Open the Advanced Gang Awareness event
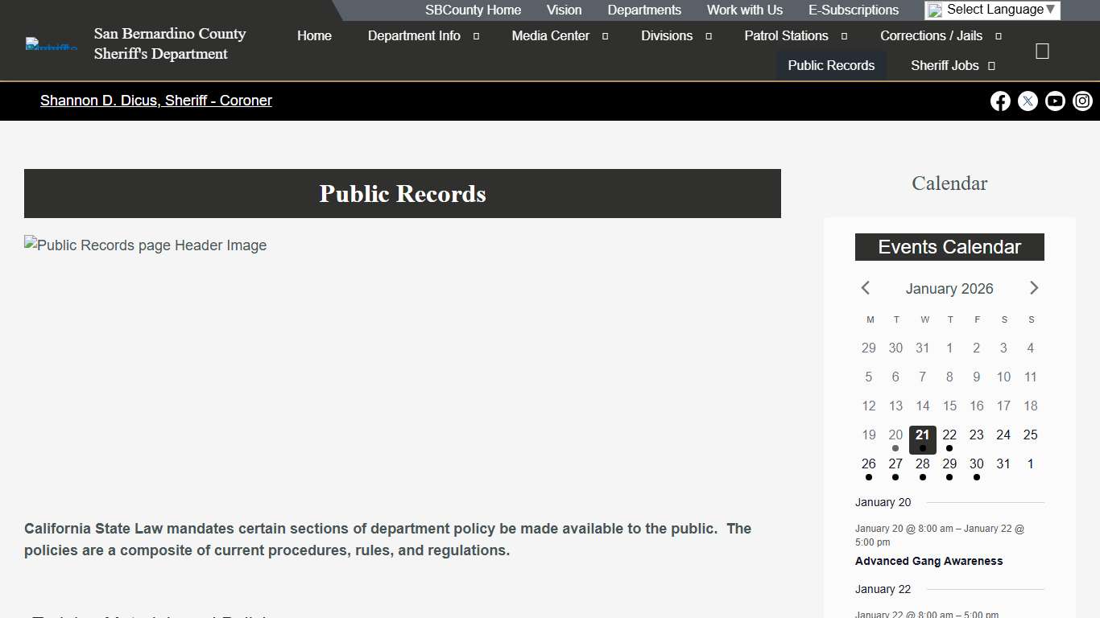This screenshot has width=1100, height=618. pos(929,561)
